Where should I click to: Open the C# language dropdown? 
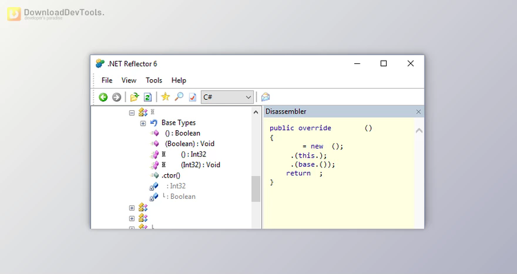pyautogui.click(x=227, y=97)
